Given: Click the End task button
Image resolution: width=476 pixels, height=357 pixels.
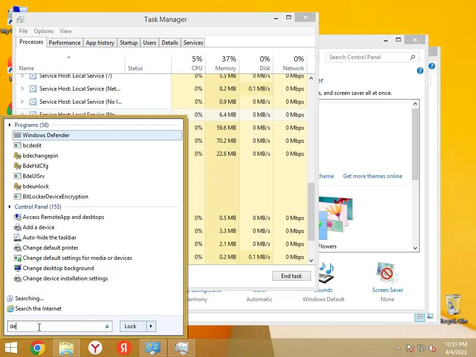Looking at the screenshot, I should click(291, 276).
